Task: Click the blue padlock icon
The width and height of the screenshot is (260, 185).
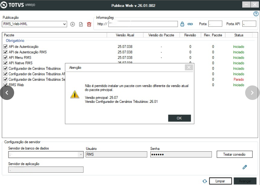Action: coord(182,24)
